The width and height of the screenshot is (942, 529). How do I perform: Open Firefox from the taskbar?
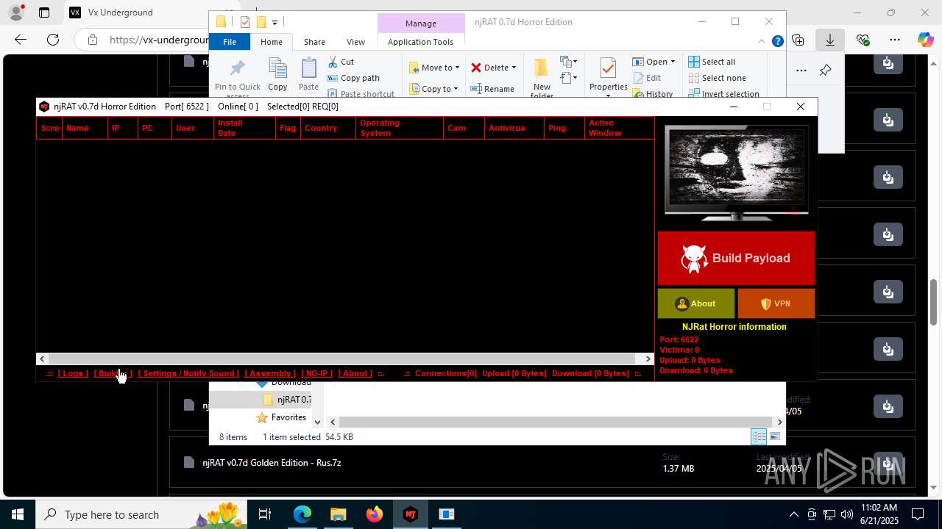tap(375, 514)
